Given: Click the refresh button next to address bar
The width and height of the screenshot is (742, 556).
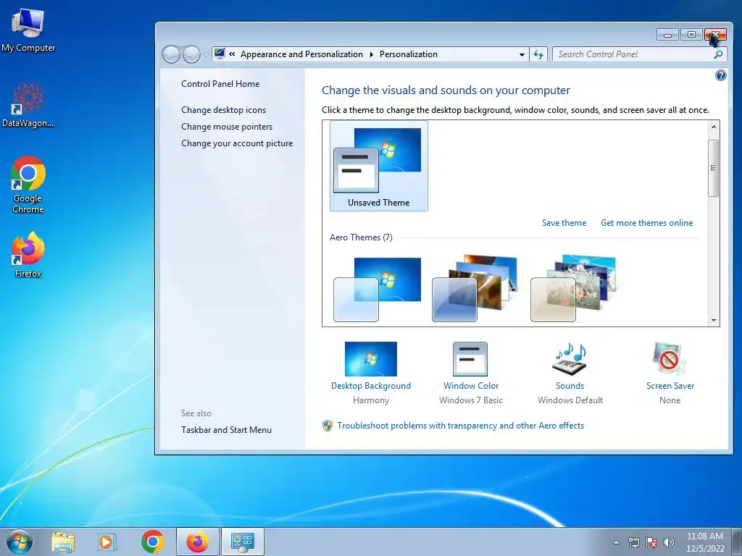Looking at the screenshot, I should pos(538,54).
